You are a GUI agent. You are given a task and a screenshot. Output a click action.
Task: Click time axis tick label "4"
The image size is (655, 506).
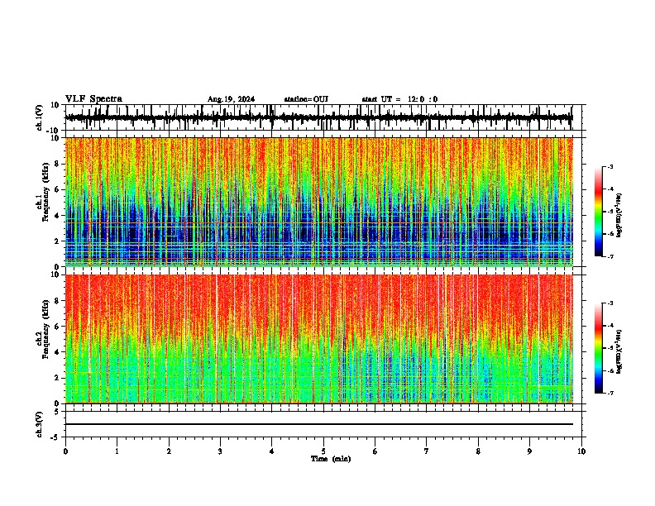point(272,451)
